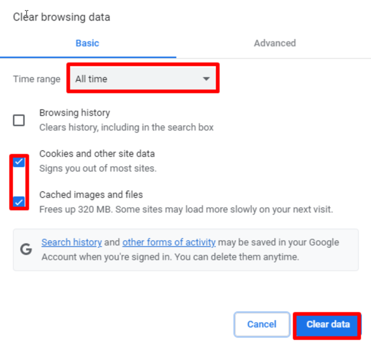This screenshot has width=371, height=343.
Task: Uncheck Cached images and files
Action: [x=19, y=201]
